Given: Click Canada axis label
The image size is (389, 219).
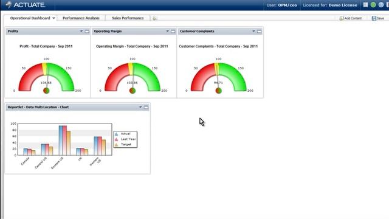Looking at the screenshot, I should (x=25, y=161).
